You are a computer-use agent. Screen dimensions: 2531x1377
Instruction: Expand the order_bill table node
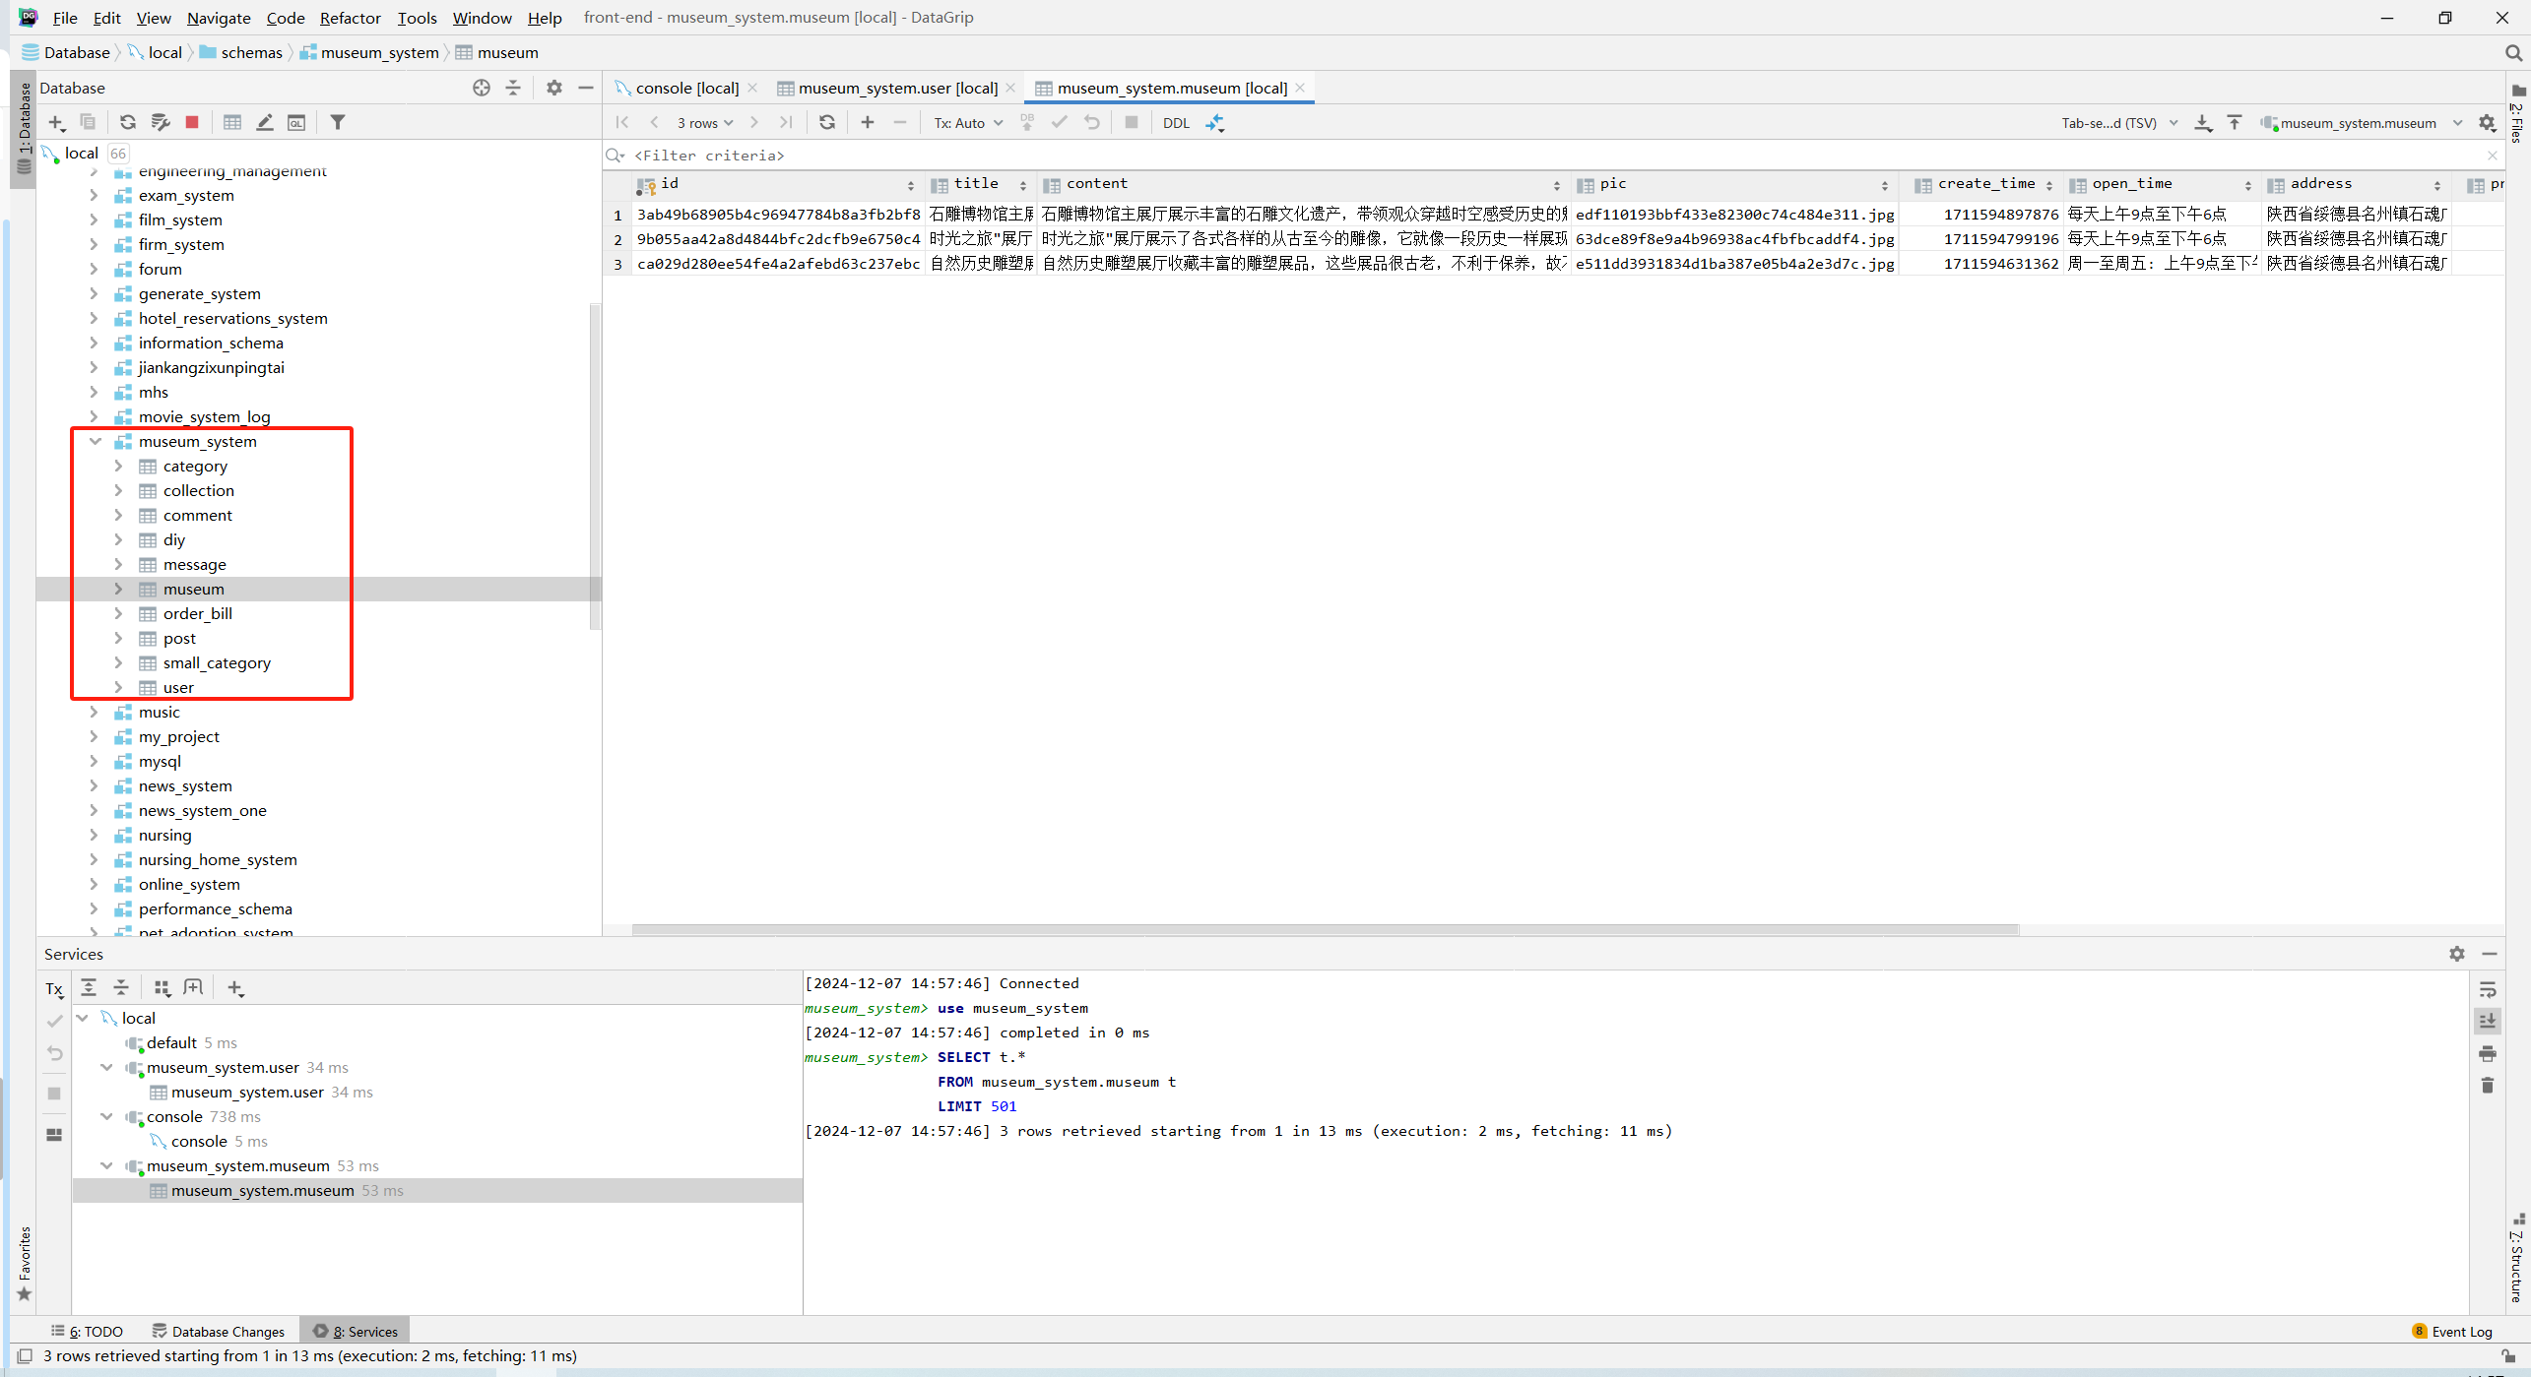[x=118, y=613]
